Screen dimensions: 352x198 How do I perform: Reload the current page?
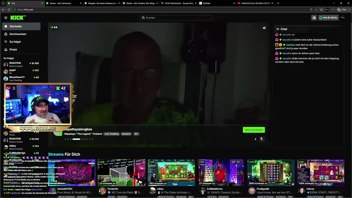[9, 10]
